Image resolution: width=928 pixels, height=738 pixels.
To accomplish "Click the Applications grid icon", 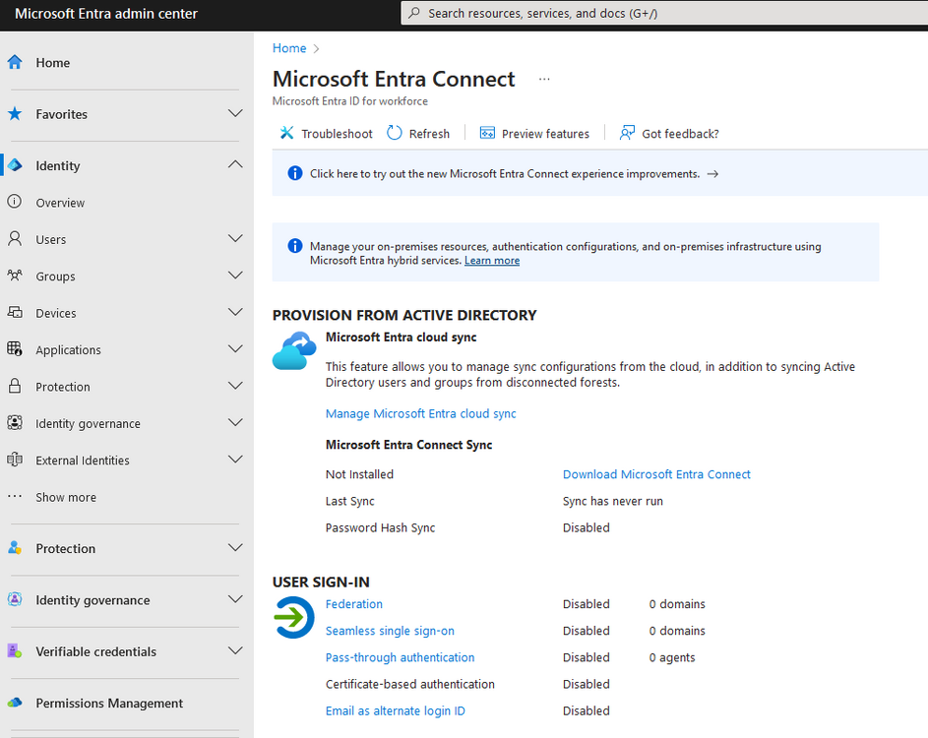I will 14,348.
